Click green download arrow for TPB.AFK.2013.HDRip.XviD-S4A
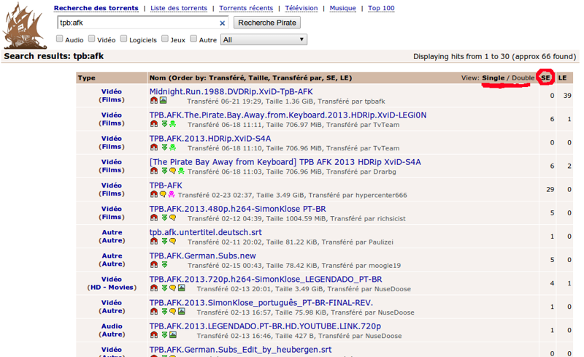584x357 pixels. [164, 147]
